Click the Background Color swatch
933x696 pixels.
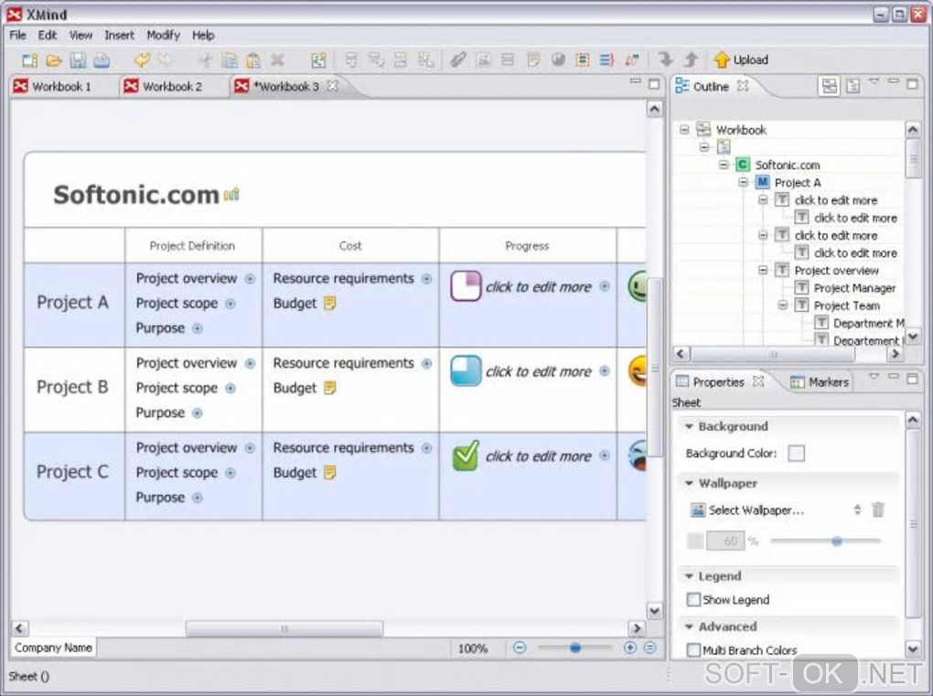pyautogui.click(x=796, y=454)
